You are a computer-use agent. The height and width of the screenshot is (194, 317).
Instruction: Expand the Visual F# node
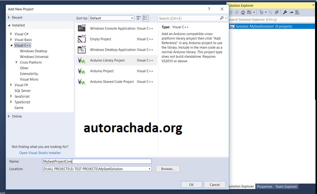11,85
